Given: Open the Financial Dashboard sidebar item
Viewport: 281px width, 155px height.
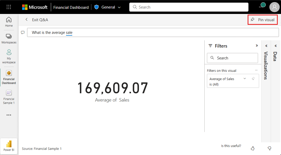Looking at the screenshot, I should pyautogui.click(x=9, y=76).
